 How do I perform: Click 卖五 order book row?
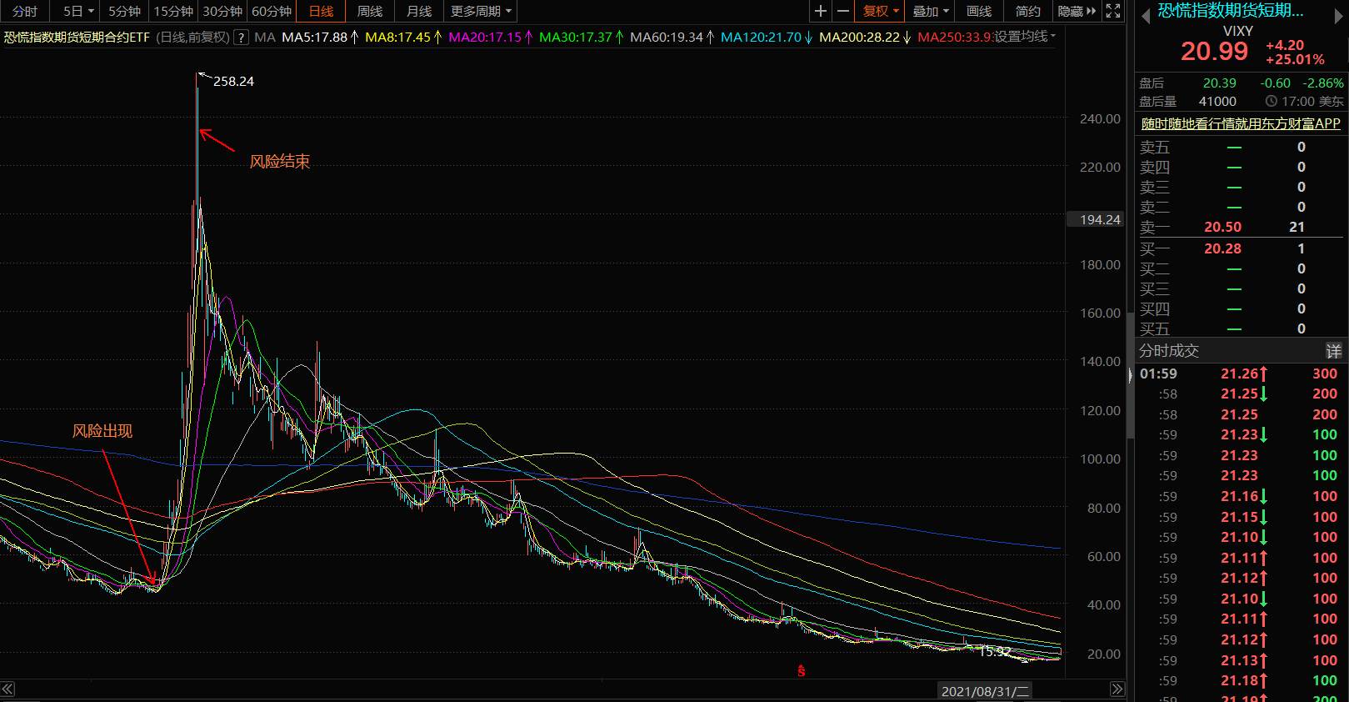coord(1240,147)
